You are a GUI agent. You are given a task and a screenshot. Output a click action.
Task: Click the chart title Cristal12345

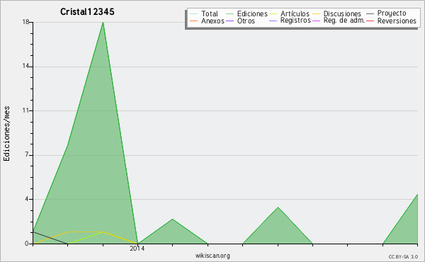tap(87, 11)
